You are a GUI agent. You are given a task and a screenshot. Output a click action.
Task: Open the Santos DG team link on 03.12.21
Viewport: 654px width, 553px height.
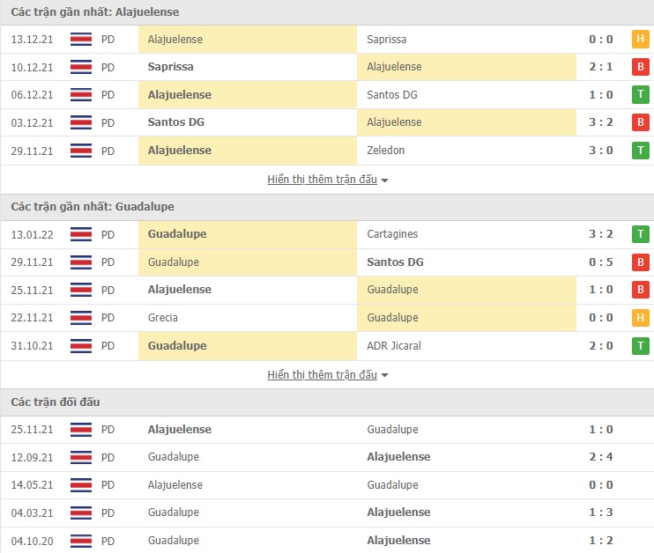point(176,122)
